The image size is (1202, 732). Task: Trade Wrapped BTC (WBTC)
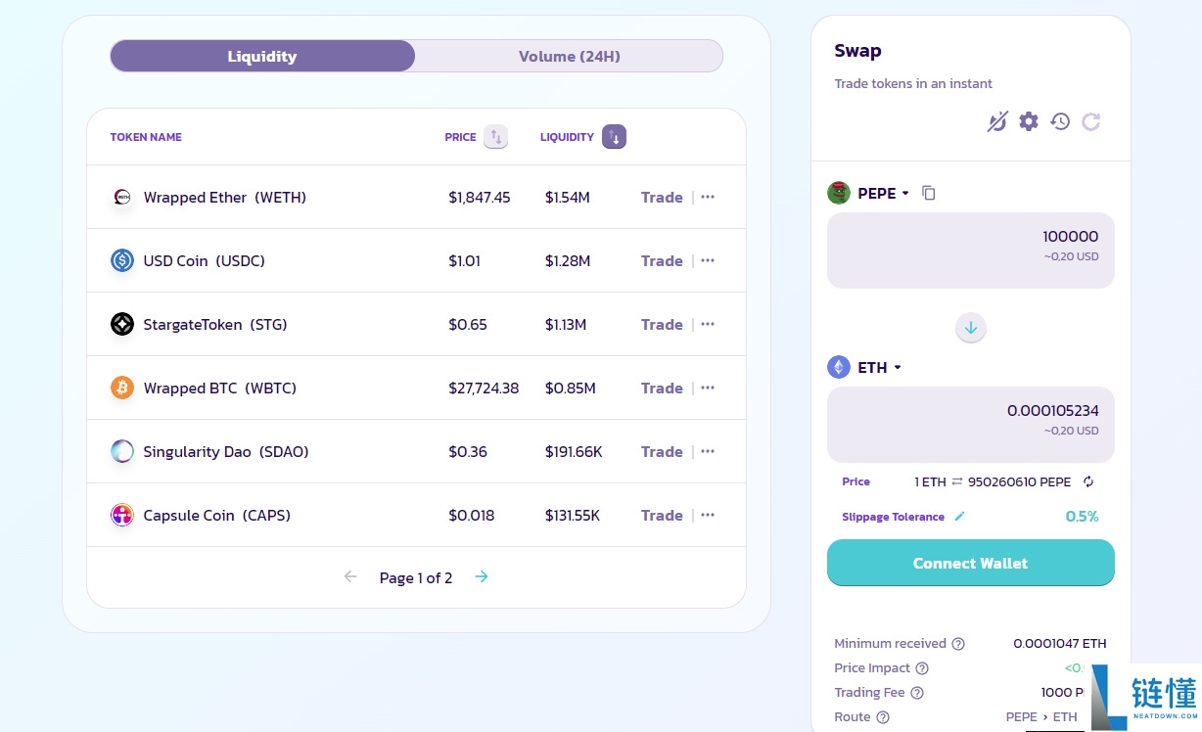[x=662, y=388]
